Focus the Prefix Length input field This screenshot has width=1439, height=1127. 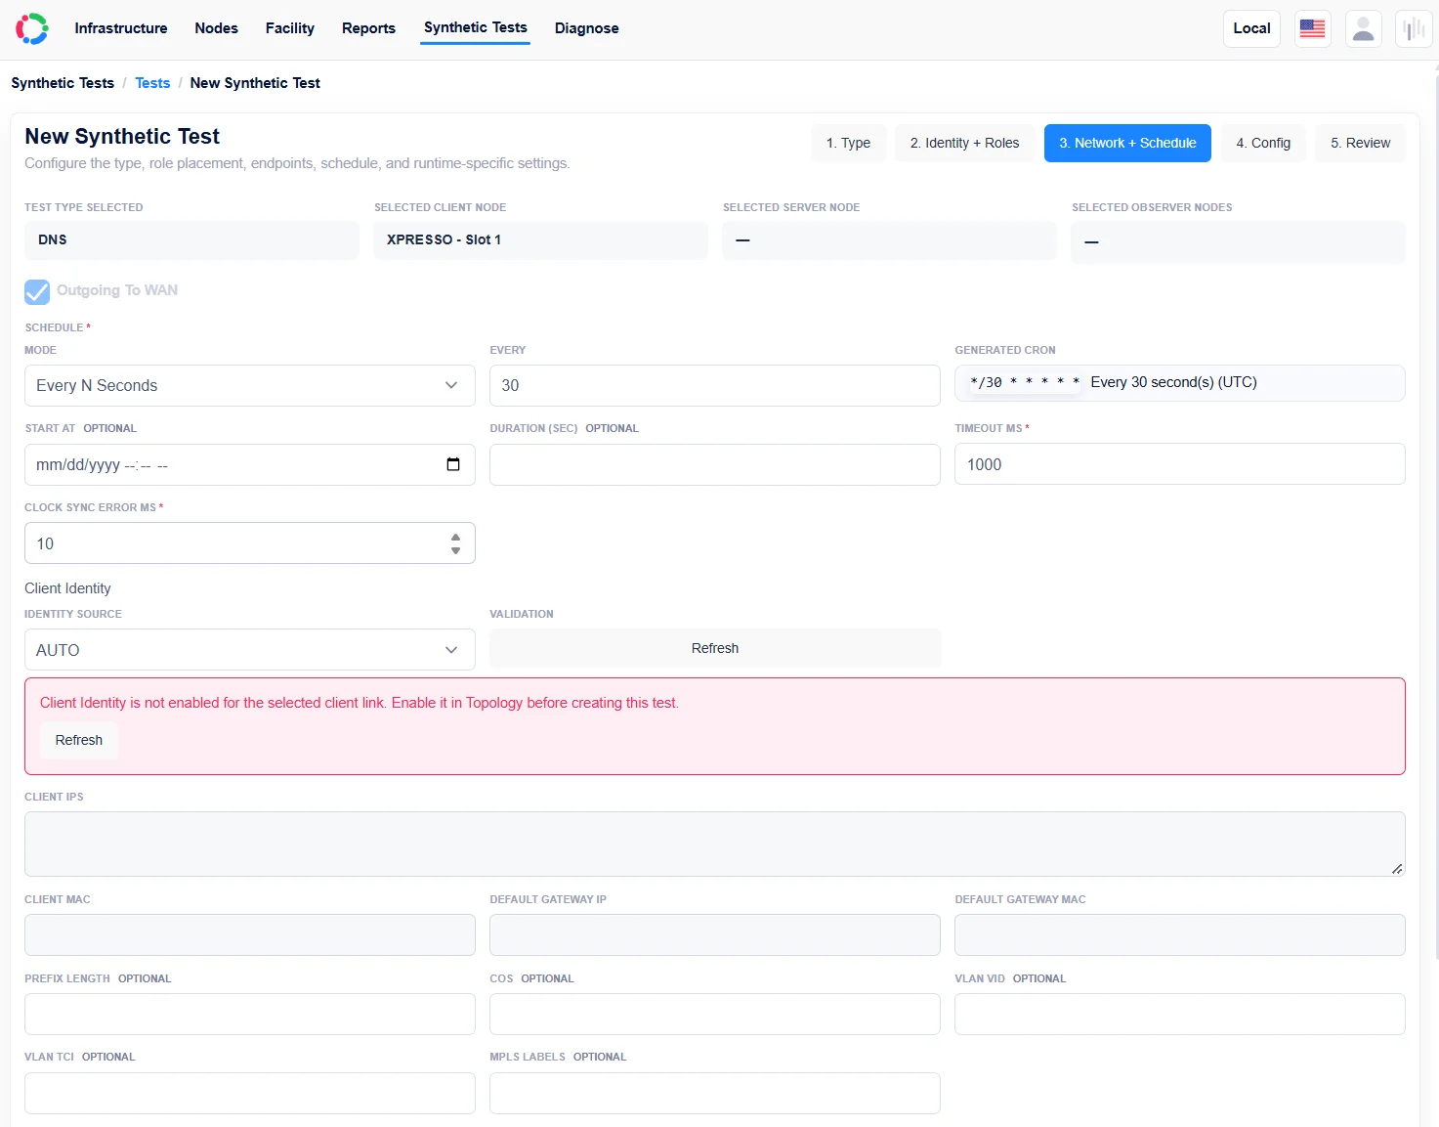[x=250, y=1014]
